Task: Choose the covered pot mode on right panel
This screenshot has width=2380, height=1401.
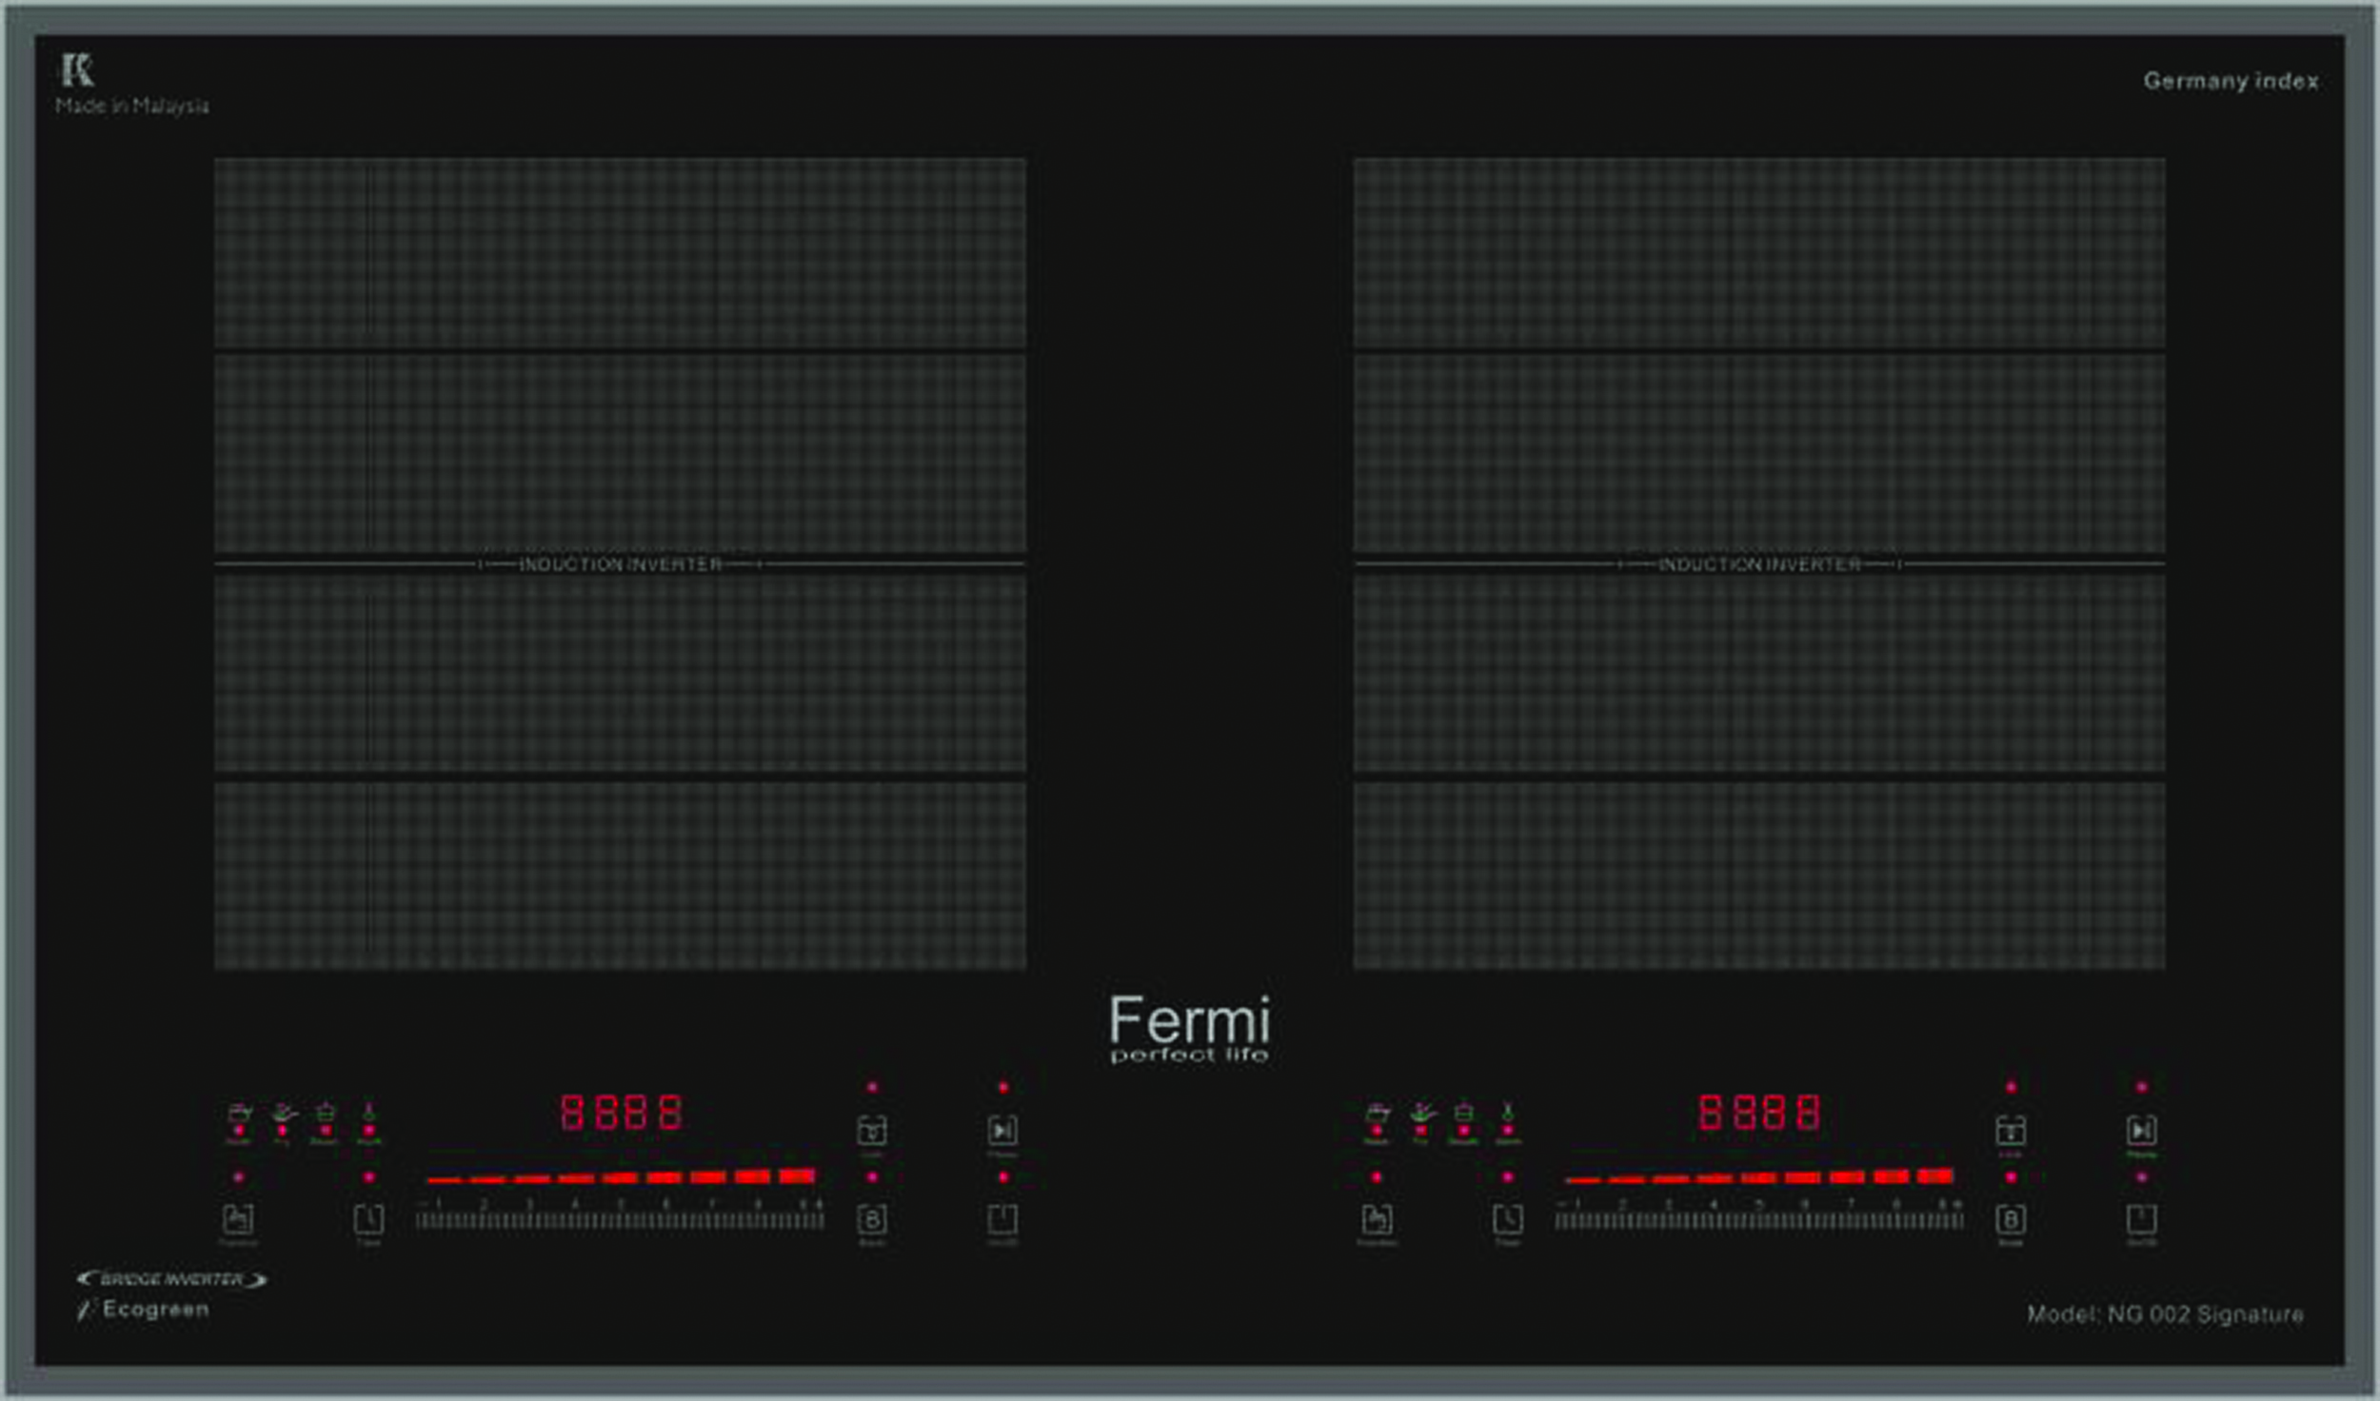Action: coord(1464,1114)
